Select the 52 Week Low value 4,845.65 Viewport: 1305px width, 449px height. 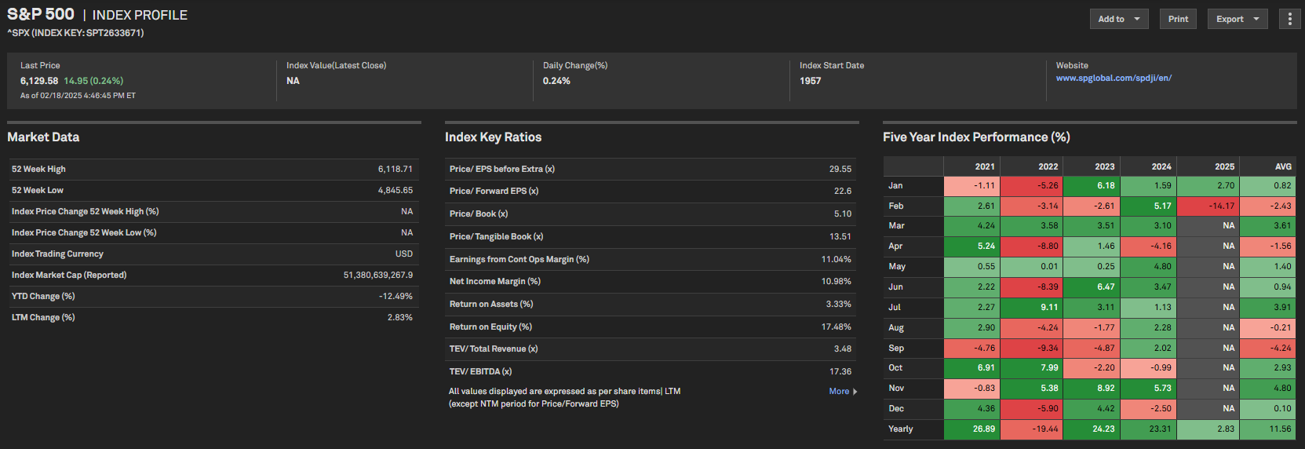(395, 190)
